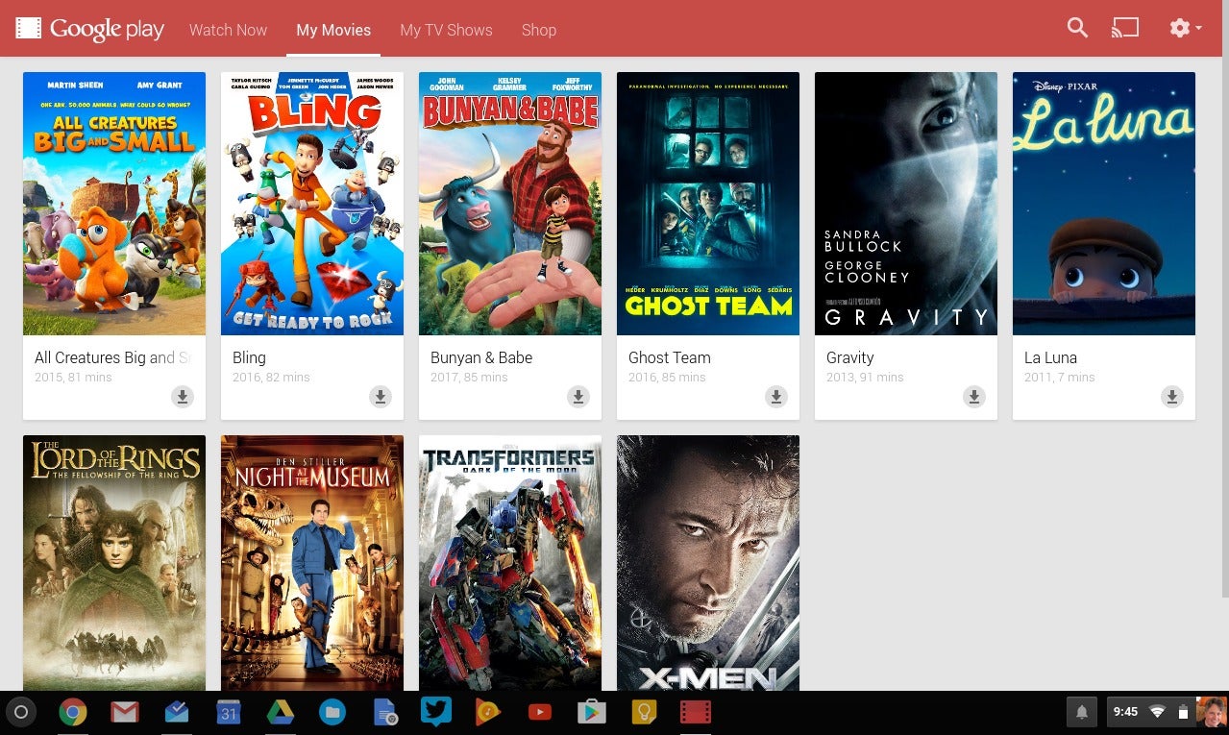1229x735 pixels.
Task: Click the Cast screen icon
Action: (x=1124, y=29)
